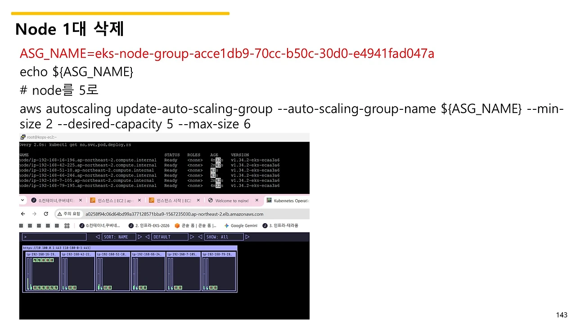The image size is (576, 324).
Task: Click terminal row node/ip-192-168-51-10
Action: point(149,170)
